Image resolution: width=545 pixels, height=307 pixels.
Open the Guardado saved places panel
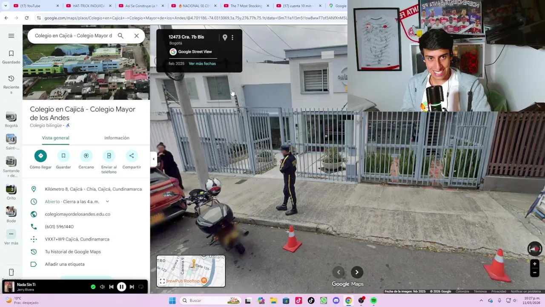[x=11, y=57]
